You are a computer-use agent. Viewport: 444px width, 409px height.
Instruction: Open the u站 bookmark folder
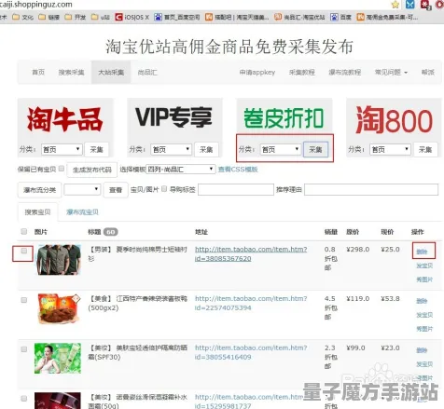[101, 17]
